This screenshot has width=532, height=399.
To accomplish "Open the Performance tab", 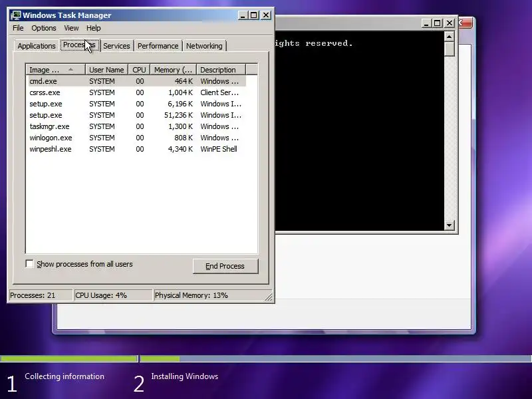I will pos(158,46).
